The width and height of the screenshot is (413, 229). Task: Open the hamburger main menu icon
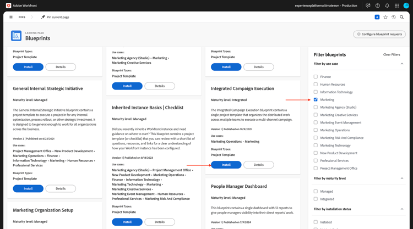coord(11,17)
